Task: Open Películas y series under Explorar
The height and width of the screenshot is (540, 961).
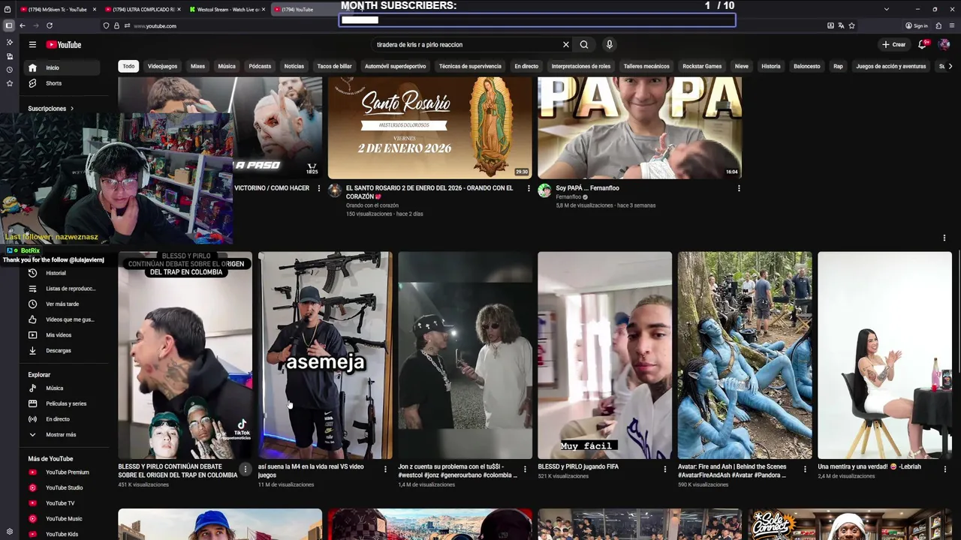Action: pos(63,403)
